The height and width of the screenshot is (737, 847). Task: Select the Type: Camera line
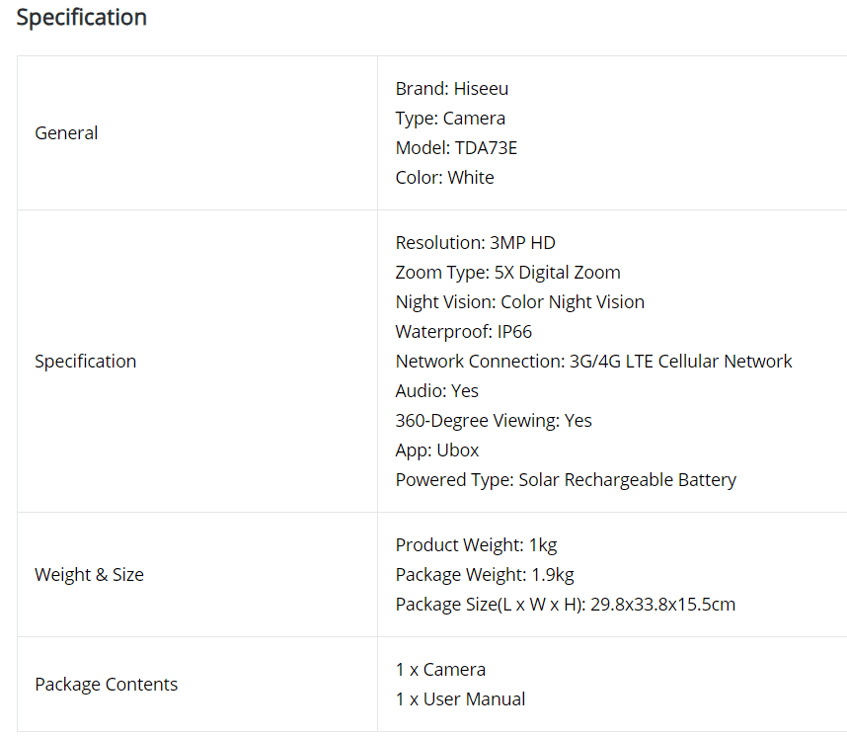(x=450, y=119)
